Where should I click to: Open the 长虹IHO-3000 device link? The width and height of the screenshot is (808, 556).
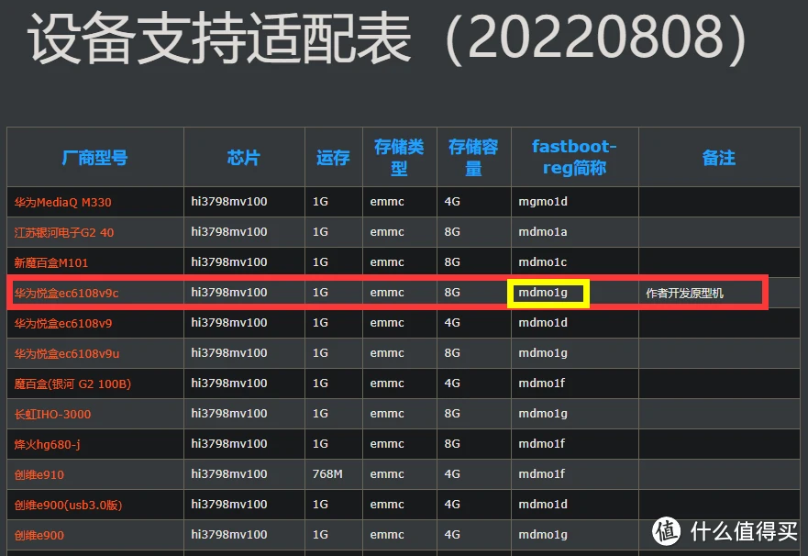(52, 415)
